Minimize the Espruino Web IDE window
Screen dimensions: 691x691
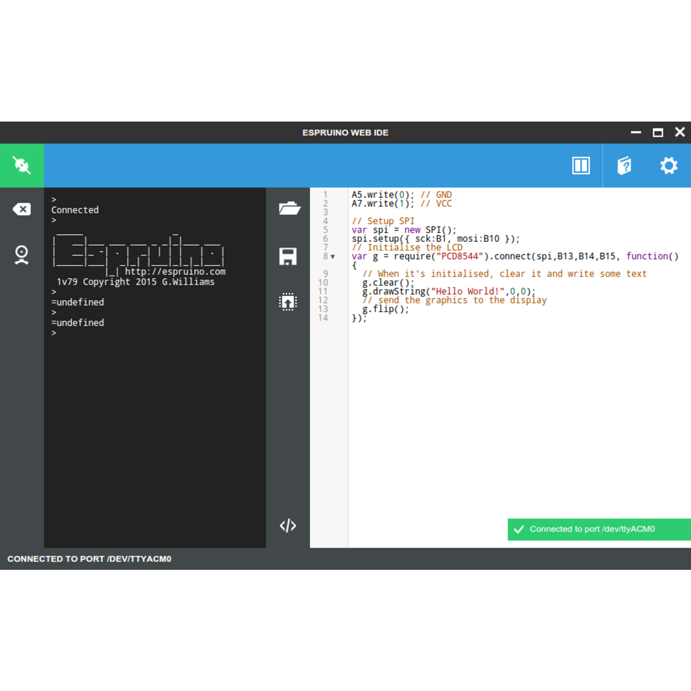636,133
